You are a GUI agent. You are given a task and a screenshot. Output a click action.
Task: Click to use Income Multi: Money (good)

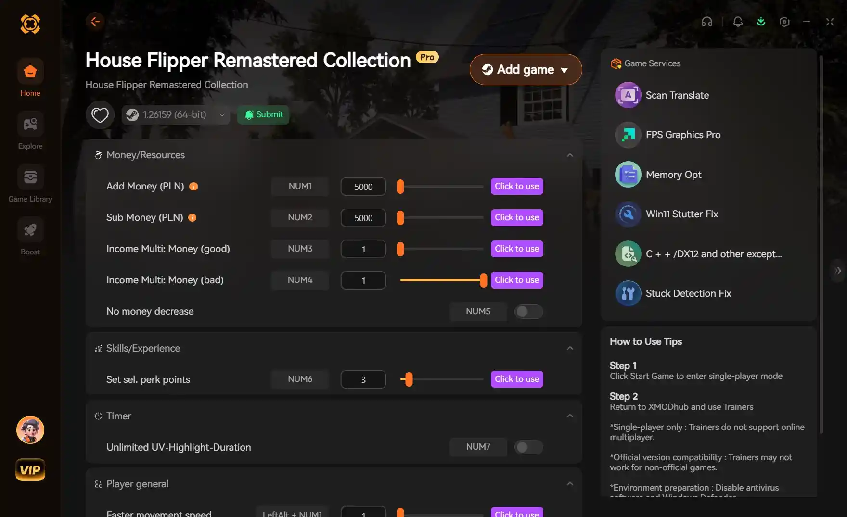pyautogui.click(x=517, y=249)
